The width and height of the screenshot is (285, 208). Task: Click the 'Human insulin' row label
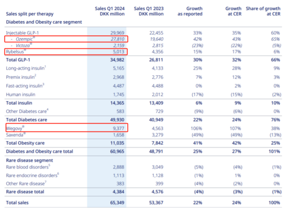[x=20, y=95]
